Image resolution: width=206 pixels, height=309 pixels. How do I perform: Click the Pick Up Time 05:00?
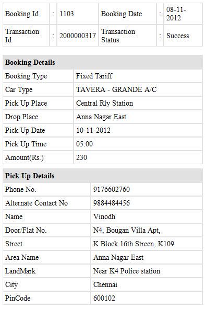pyautogui.click(x=84, y=144)
